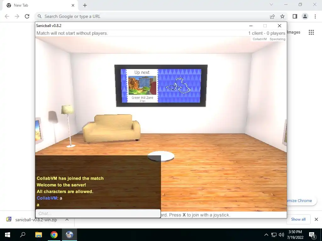The width and height of the screenshot is (322, 241).
Task: Click the Sanicball v0.8.2 window title
Action: coord(49,26)
